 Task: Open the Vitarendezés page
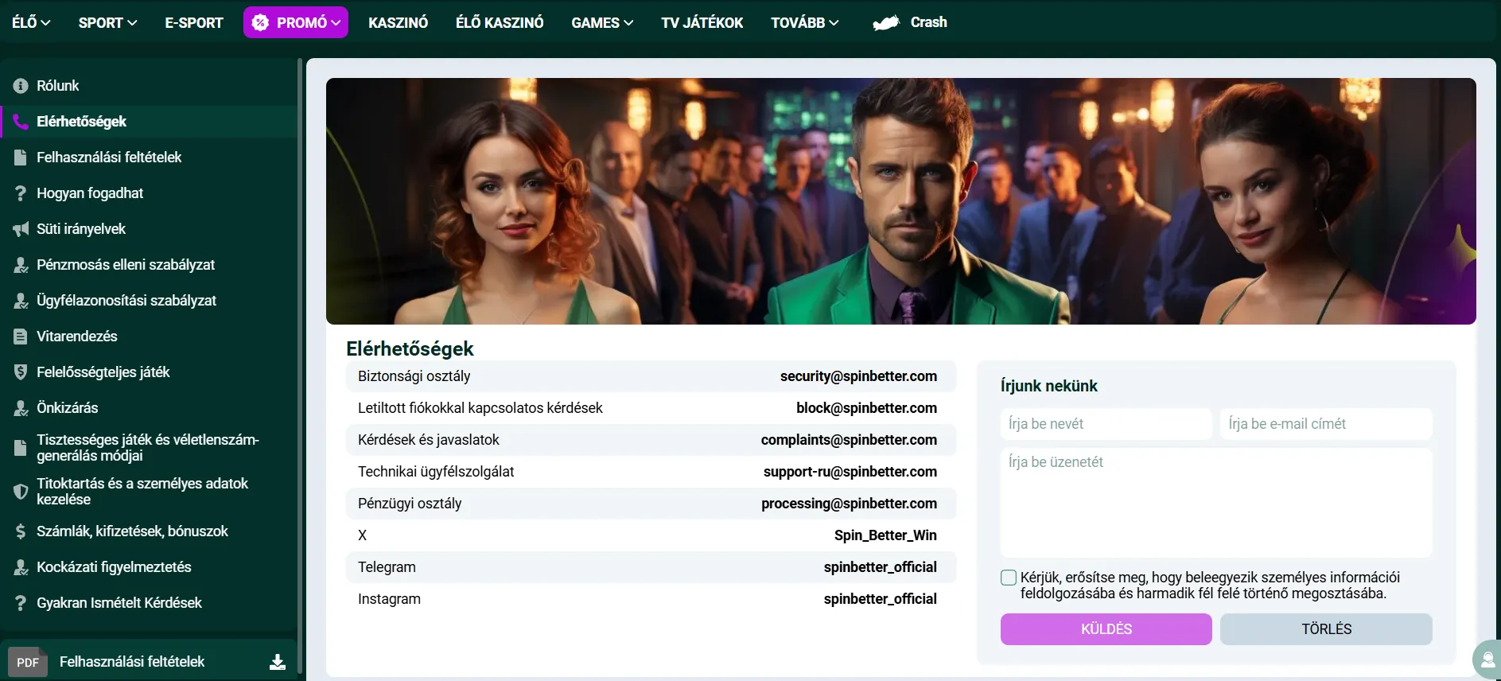77,337
